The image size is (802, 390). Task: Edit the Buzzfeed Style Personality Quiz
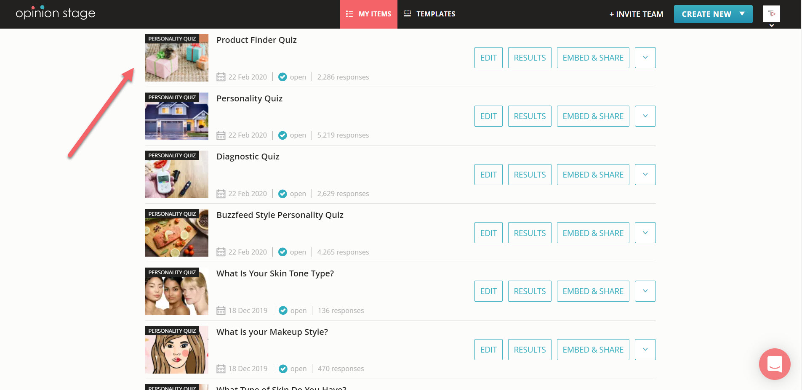click(488, 233)
